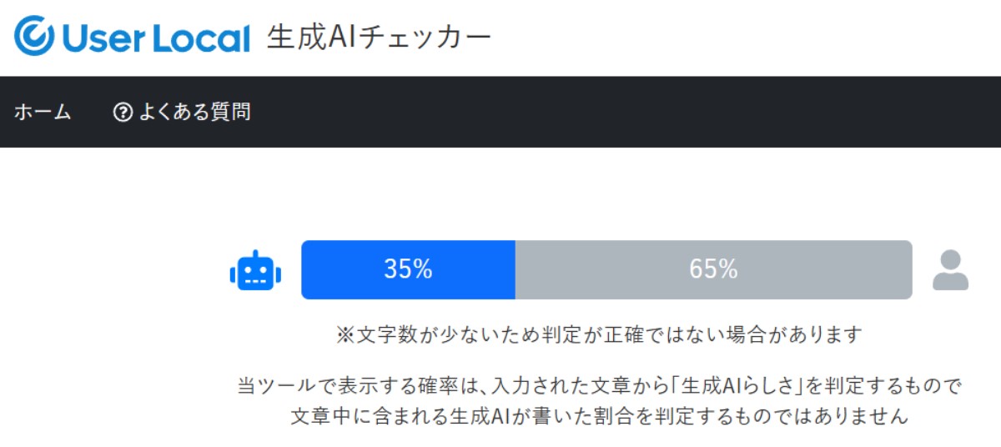The image size is (1001, 447).
Task: Click the white header area right of title
Action: [751, 37]
